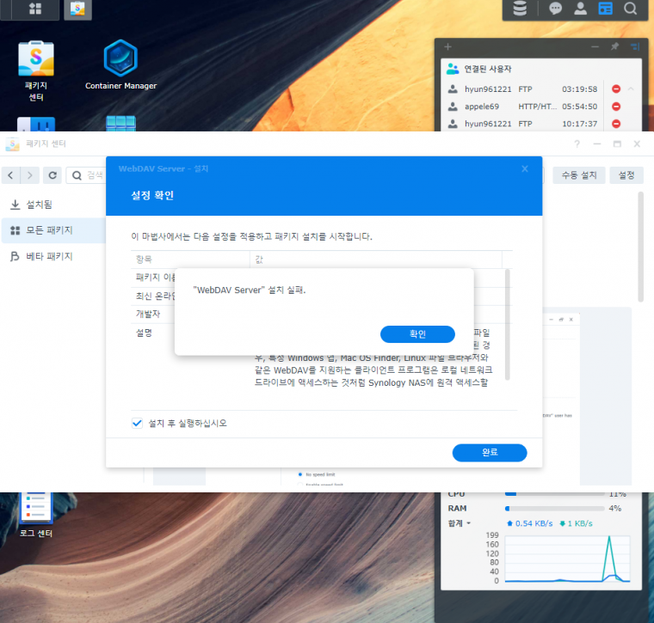This screenshot has height=623, width=654.
Task: Click the Package Center vertical scrollbar
Action: [x=640, y=247]
